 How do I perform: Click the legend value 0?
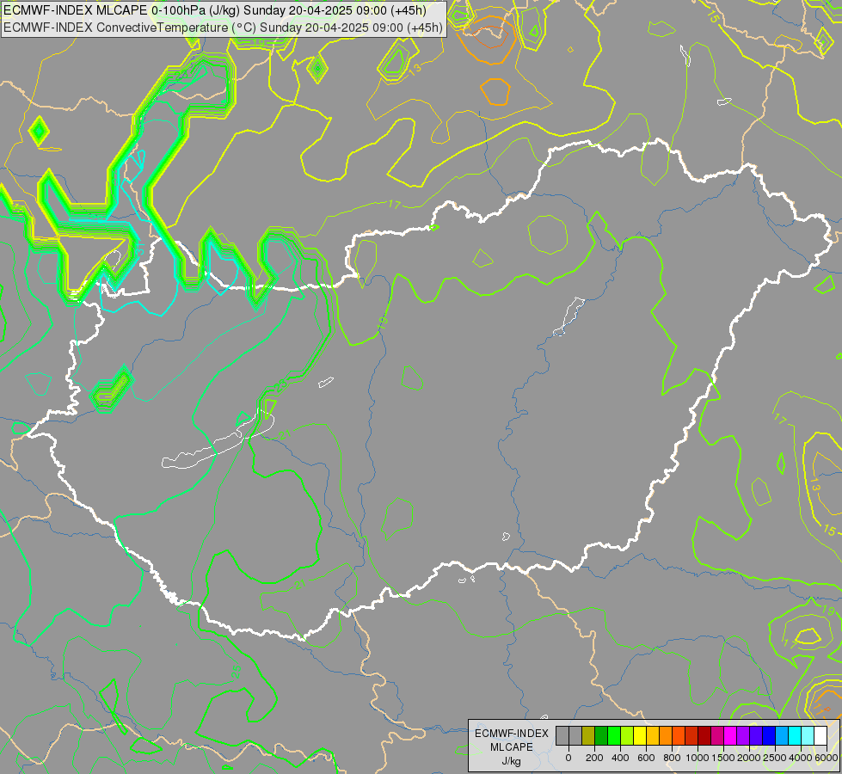click(x=569, y=758)
